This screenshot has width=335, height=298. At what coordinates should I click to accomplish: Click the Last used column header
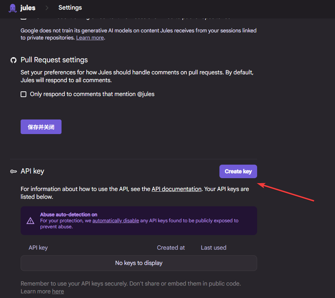click(213, 248)
